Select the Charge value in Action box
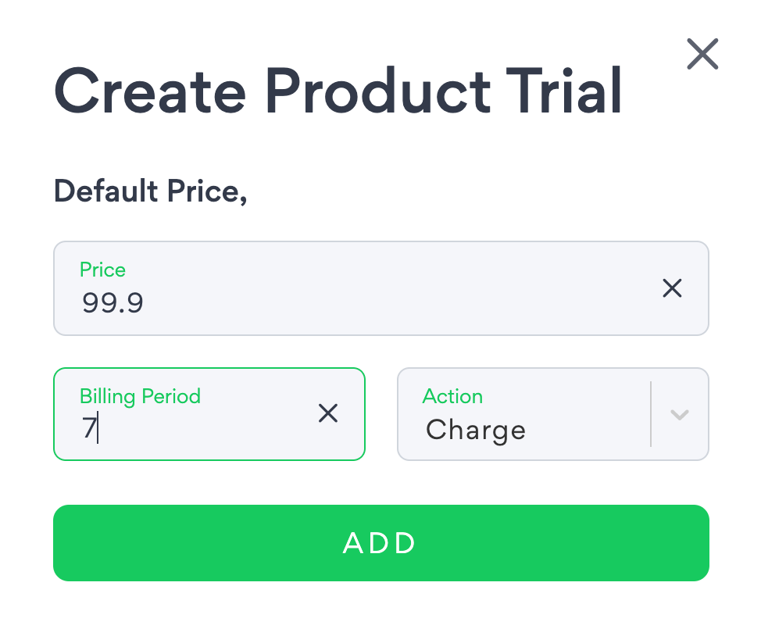The height and width of the screenshot is (636, 761). [475, 430]
